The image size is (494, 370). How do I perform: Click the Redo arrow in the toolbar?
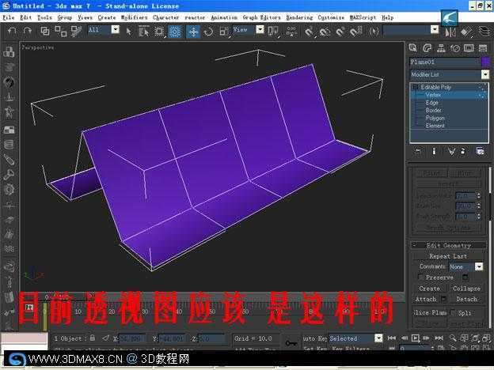pyautogui.click(x=28, y=31)
